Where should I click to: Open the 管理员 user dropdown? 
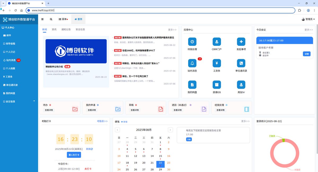(308, 19)
